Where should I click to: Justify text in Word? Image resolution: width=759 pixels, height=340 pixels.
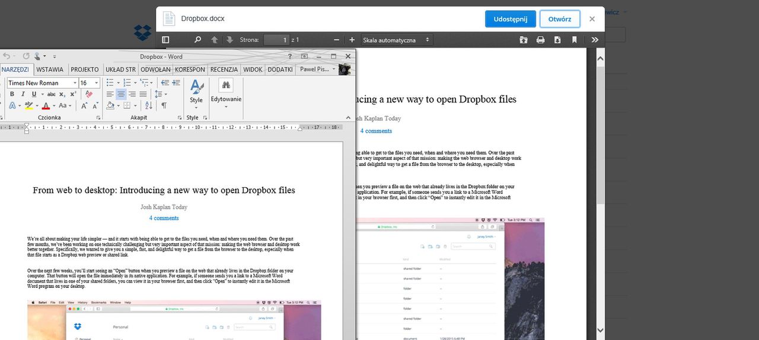tap(143, 94)
